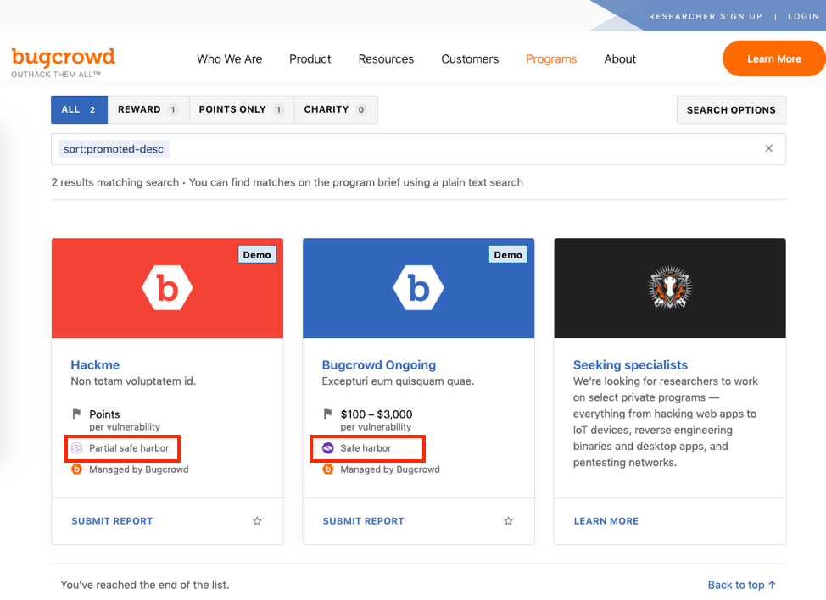Click the Points reward text
The height and width of the screenshot is (600, 826).
point(104,414)
